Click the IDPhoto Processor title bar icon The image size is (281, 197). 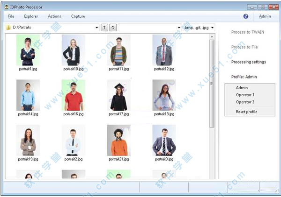[7, 7]
